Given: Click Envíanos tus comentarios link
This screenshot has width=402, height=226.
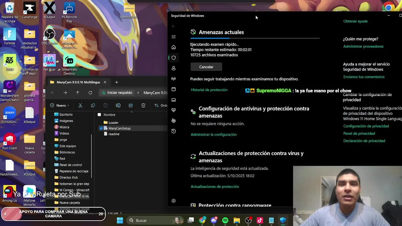Looking at the screenshot, I should pyautogui.click(x=364, y=77).
